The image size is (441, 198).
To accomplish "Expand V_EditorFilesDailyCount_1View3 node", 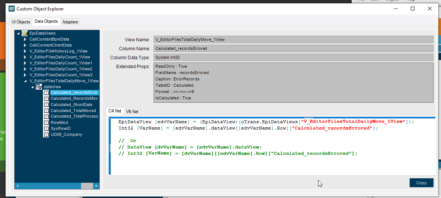I will 25,75.
